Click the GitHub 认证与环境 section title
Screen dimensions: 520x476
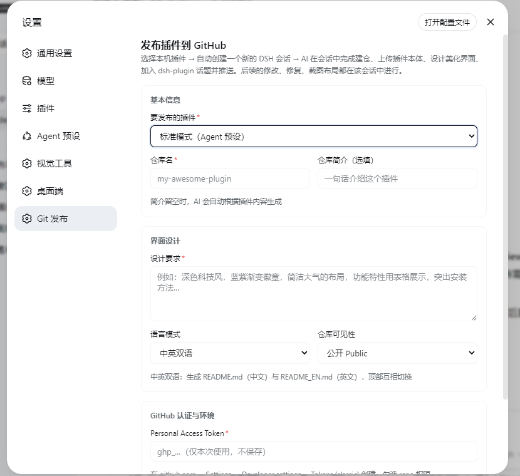tap(182, 416)
